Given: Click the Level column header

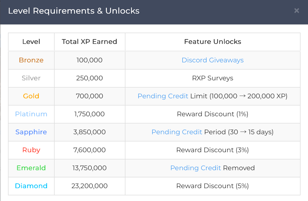Looking at the screenshot, I should pyautogui.click(x=31, y=42).
